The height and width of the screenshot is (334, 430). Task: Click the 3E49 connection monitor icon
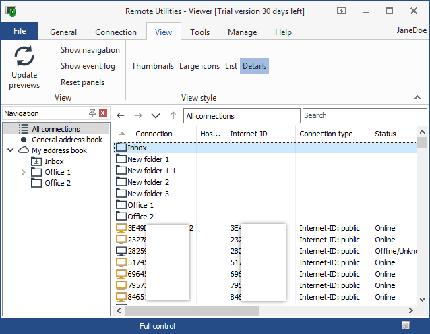pyautogui.click(x=121, y=228)
